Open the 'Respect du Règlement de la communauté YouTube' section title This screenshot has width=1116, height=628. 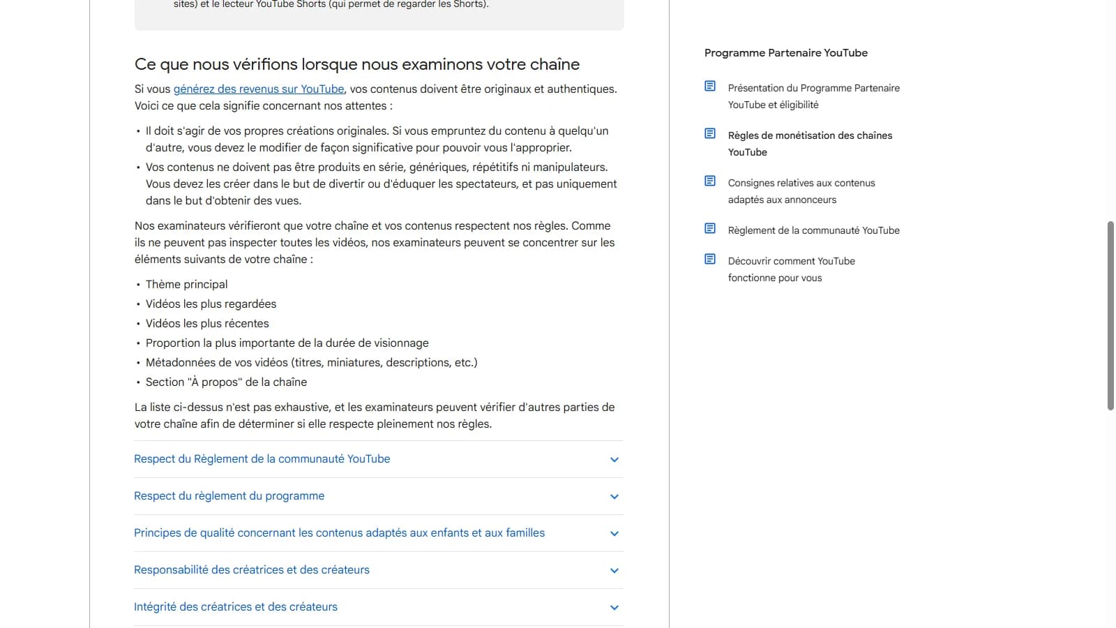[262, 458]
